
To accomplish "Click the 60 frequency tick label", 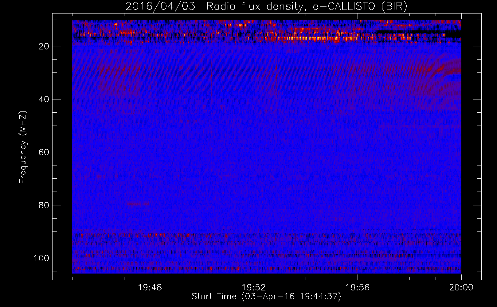I will click(x=44, y=152).
